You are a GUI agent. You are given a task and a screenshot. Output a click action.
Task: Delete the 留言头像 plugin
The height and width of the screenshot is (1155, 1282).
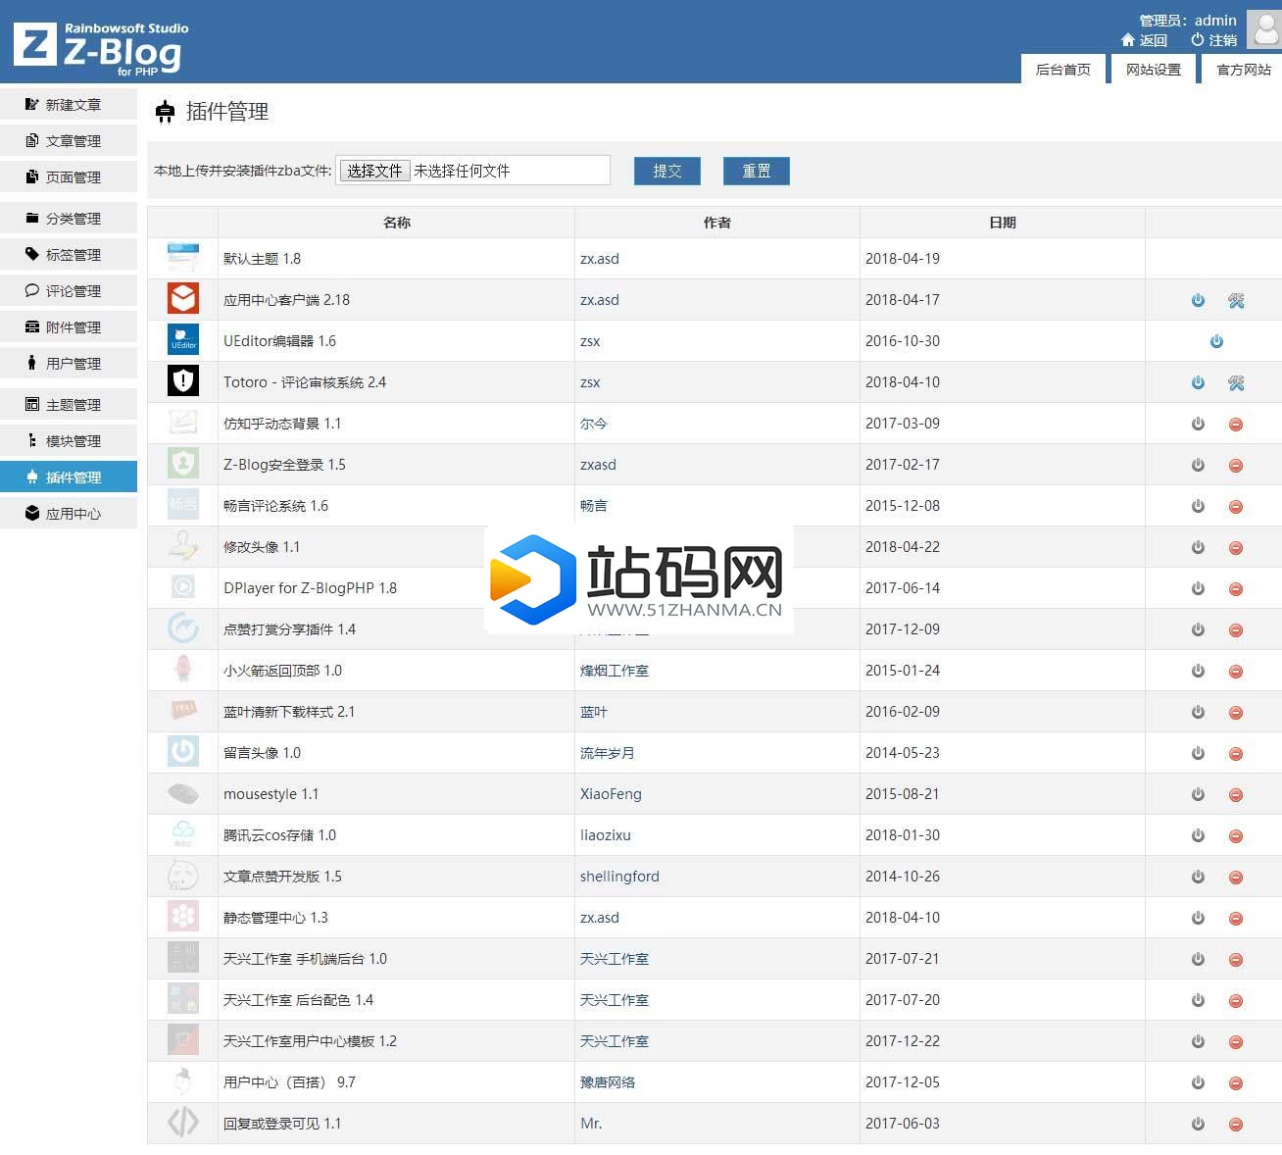point(1236,754)
